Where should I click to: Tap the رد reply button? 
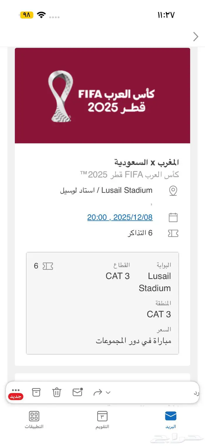pos(197,393)
